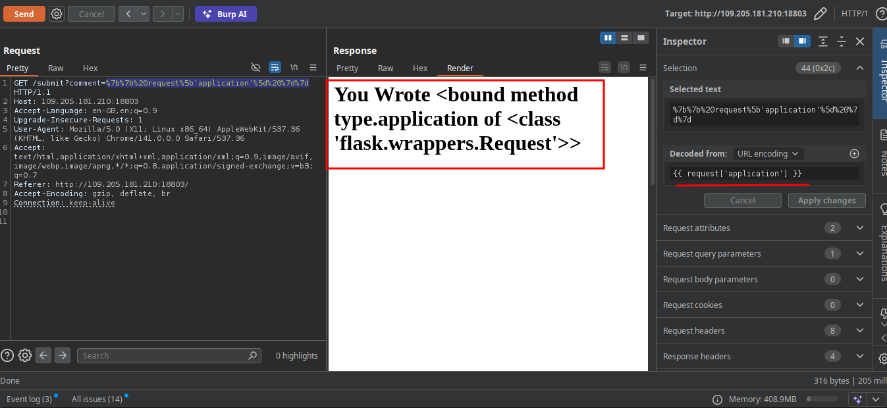This screenshot has width=887, height=408.
Task: Click the Send request button
Action: click(24, 14)
